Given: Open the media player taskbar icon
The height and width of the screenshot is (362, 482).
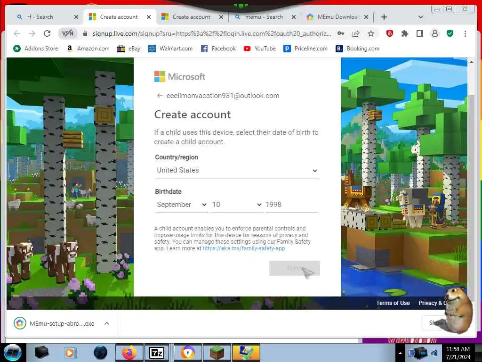Looking at the screenshot, I should click(x=70, y=353).
